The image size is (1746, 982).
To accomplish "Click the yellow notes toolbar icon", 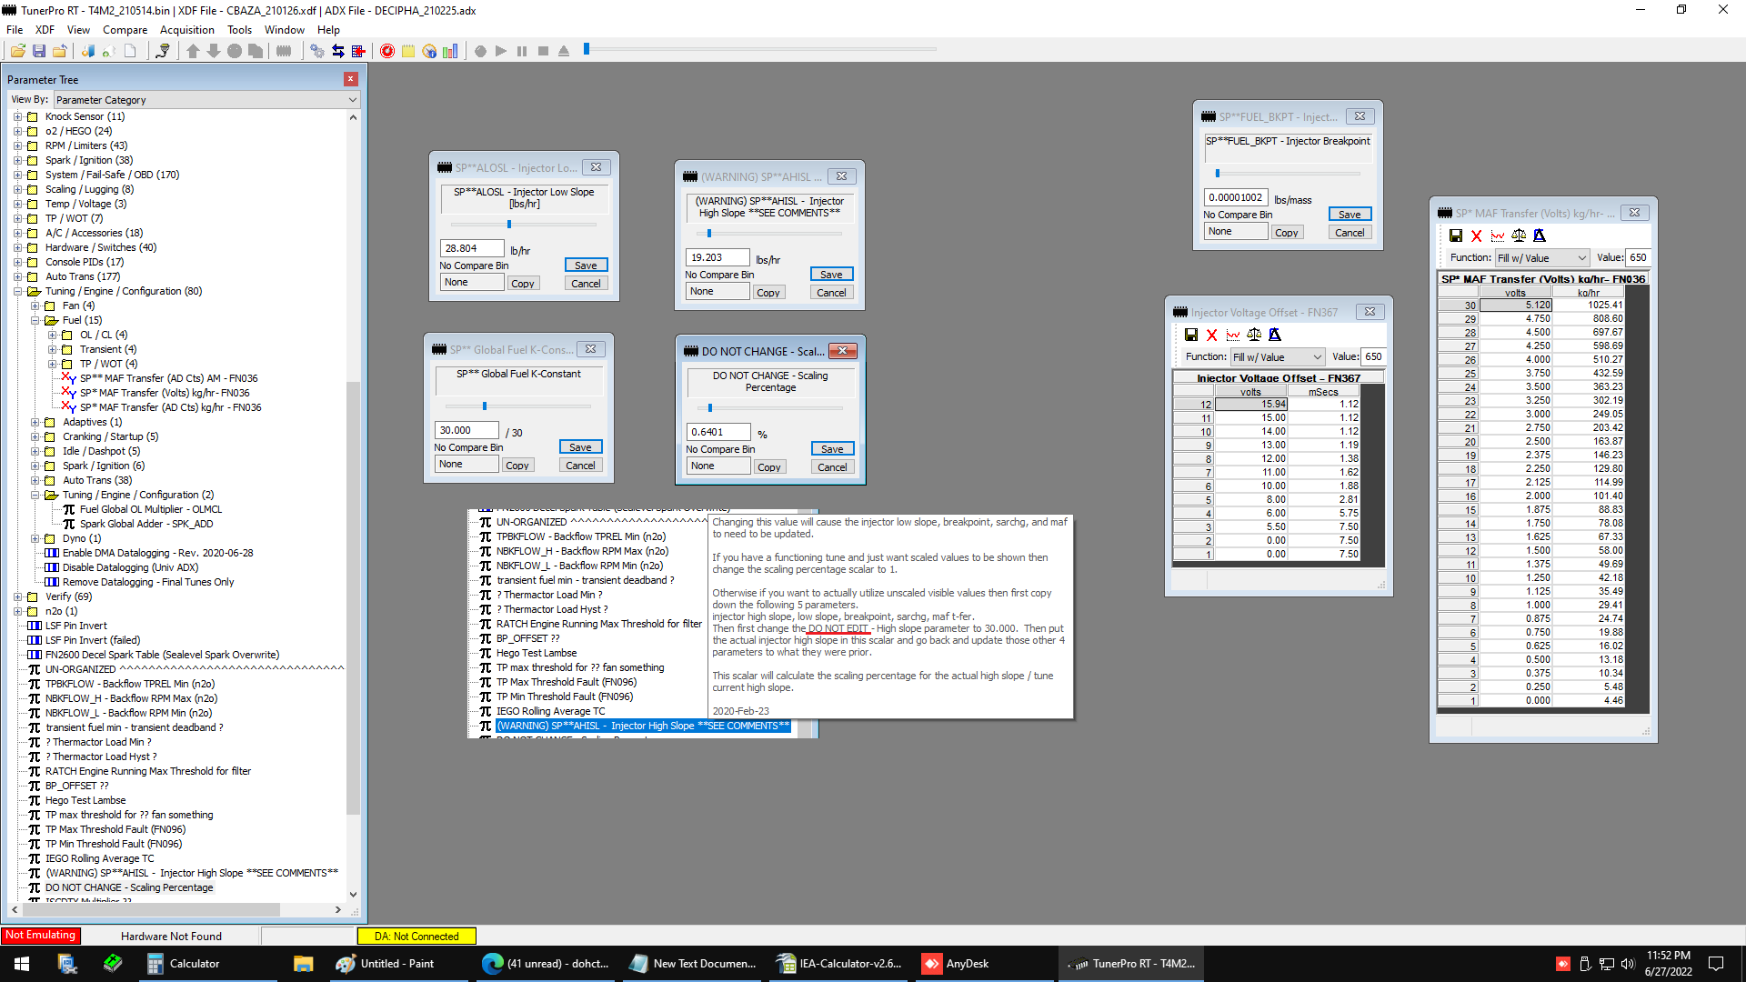I will [408, 51].
